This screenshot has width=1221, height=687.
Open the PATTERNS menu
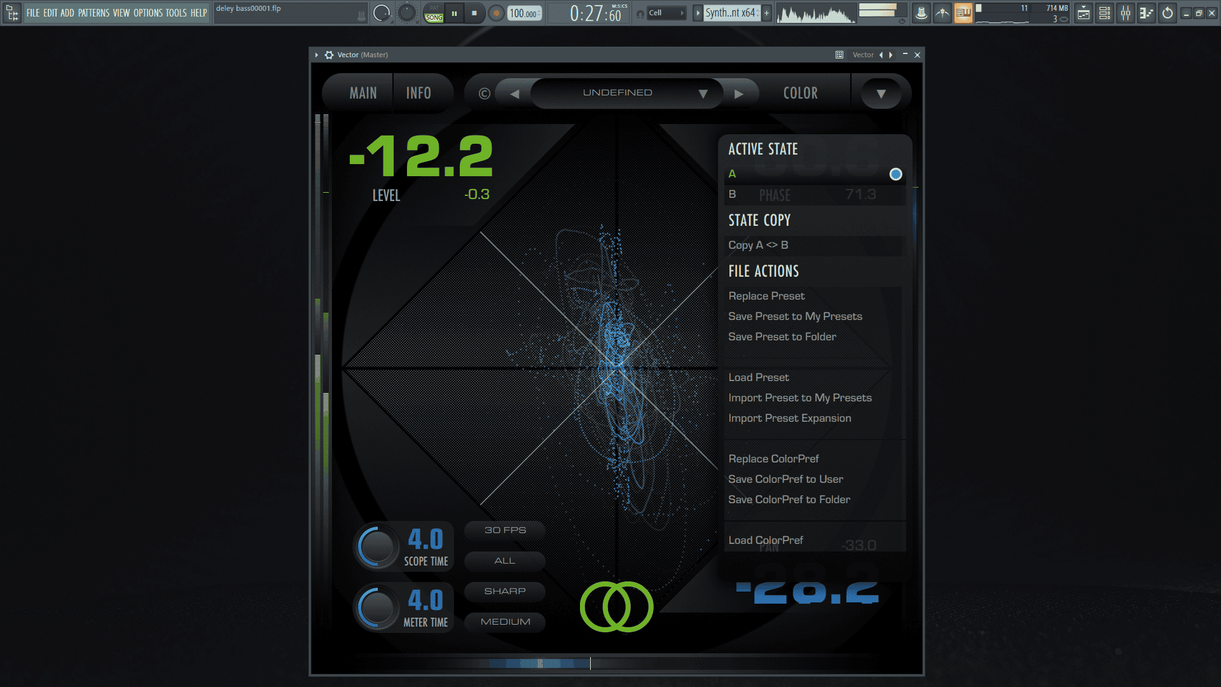tap(94, 13)
